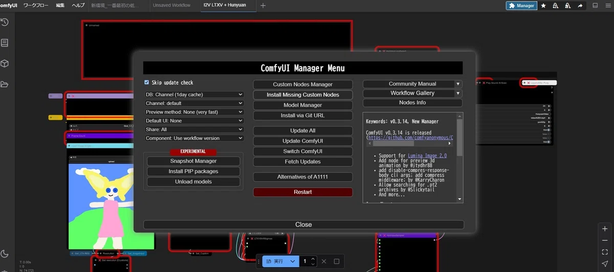Image resolution: width=614 pixels, height=272 pixels.
Task: Grab the run toolbar drag handle dots
Action: click(259, 261)
